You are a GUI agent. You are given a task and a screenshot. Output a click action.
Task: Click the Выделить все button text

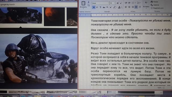158,8
